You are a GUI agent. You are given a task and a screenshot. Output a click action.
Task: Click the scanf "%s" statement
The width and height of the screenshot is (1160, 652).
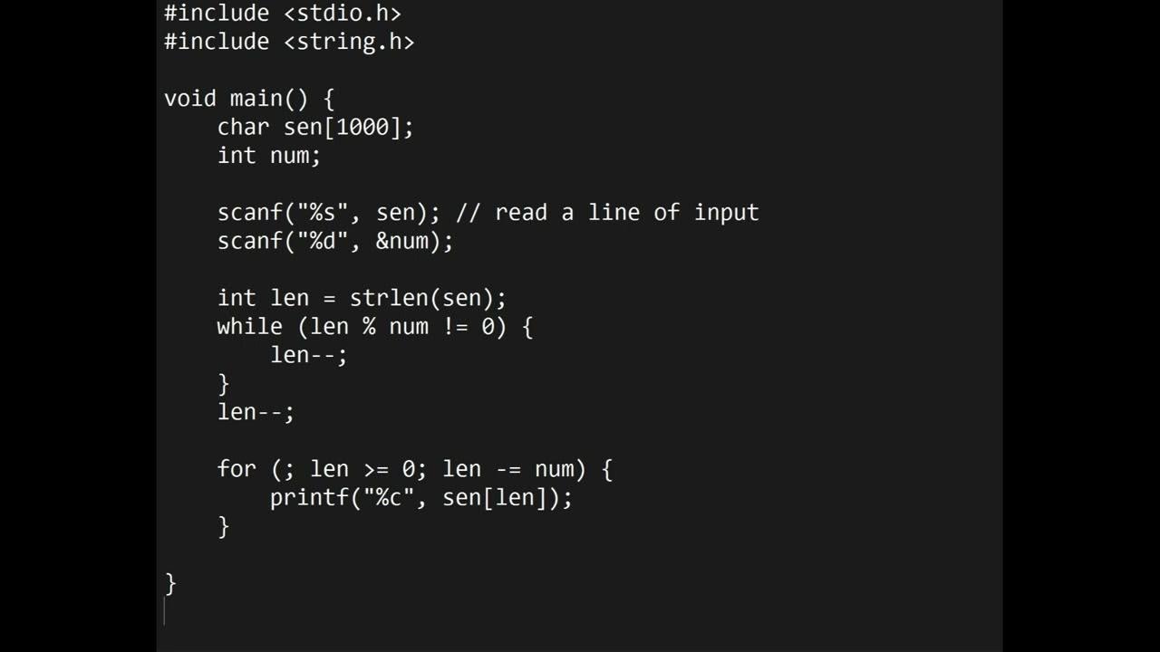[328, 213]
